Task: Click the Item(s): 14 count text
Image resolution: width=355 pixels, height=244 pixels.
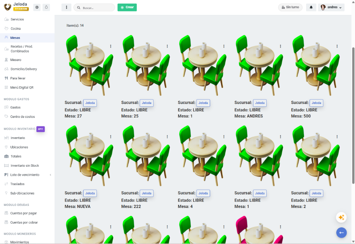Action: tap(75, 26)
